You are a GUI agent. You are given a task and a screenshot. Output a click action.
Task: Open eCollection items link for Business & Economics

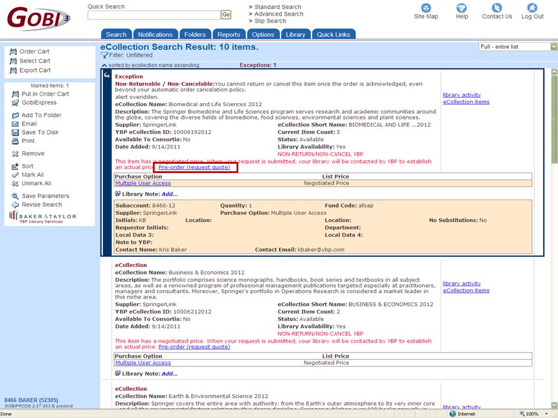pyautogui.click(x=466, y=290)
